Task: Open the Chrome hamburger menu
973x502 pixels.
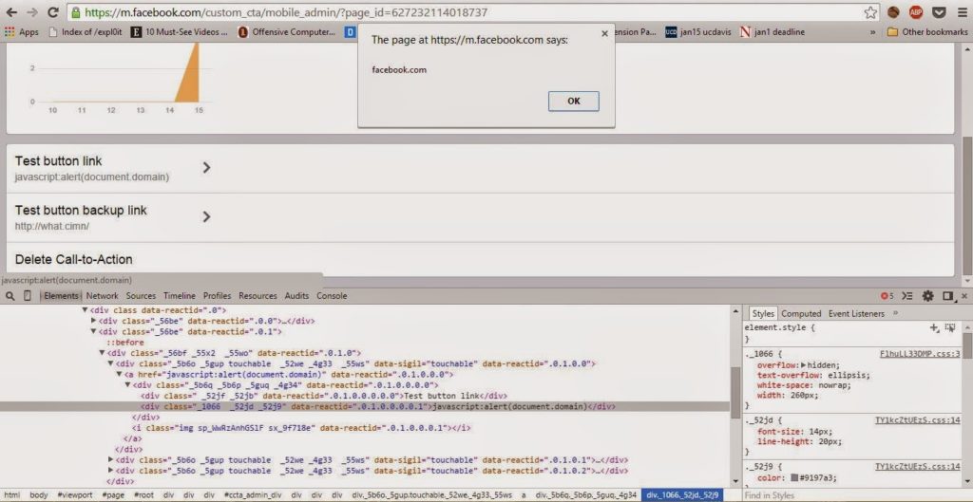Action: tap(962, 12)
